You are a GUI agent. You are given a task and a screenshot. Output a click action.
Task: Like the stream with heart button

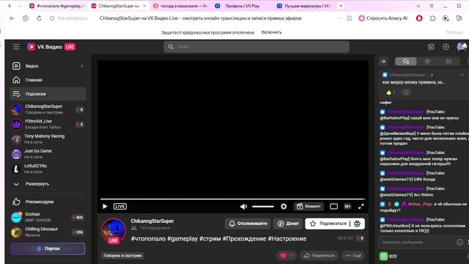[287, 256]
